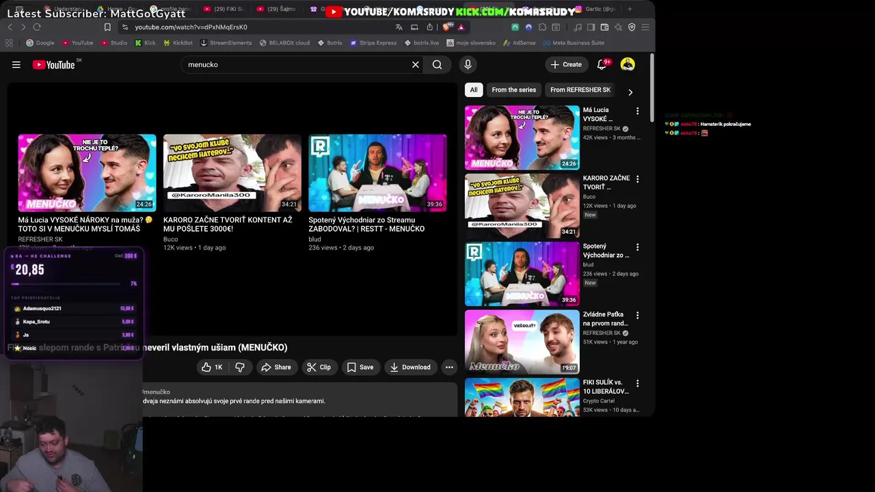Select the From the series chip
This screenshot has height=492, width=875.
514,90
